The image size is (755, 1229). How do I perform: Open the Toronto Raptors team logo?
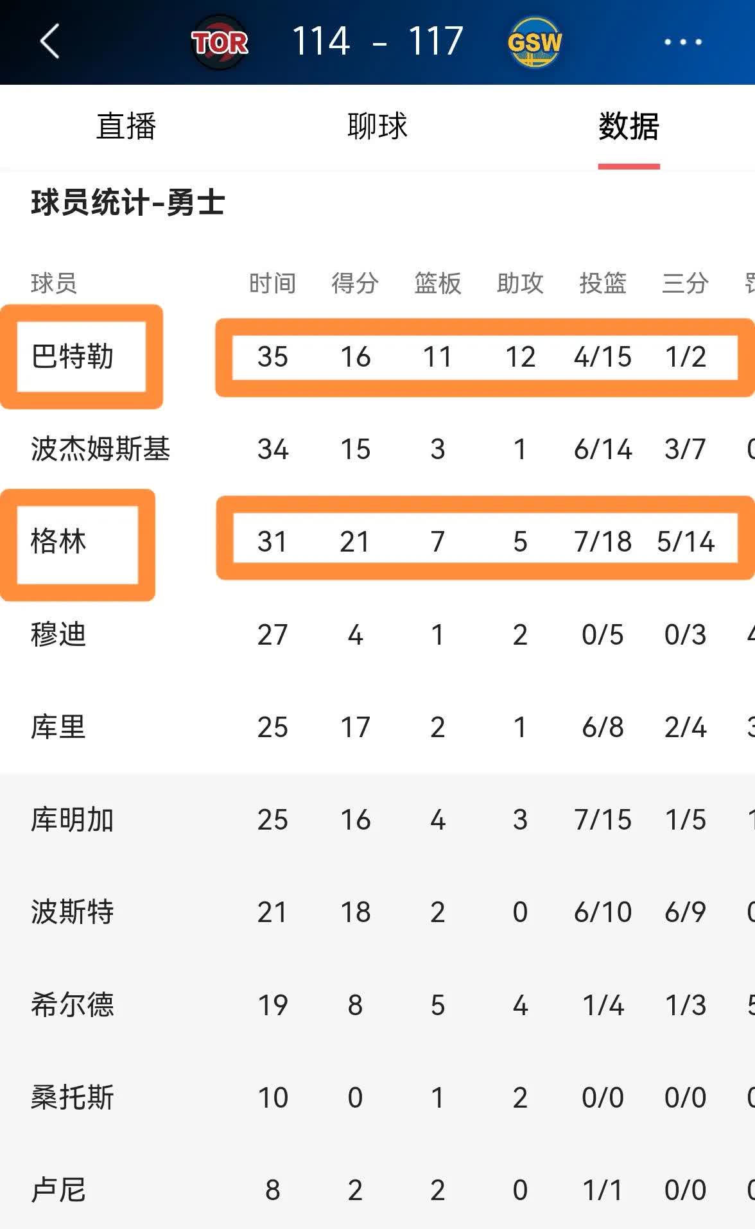pos(220,42)
